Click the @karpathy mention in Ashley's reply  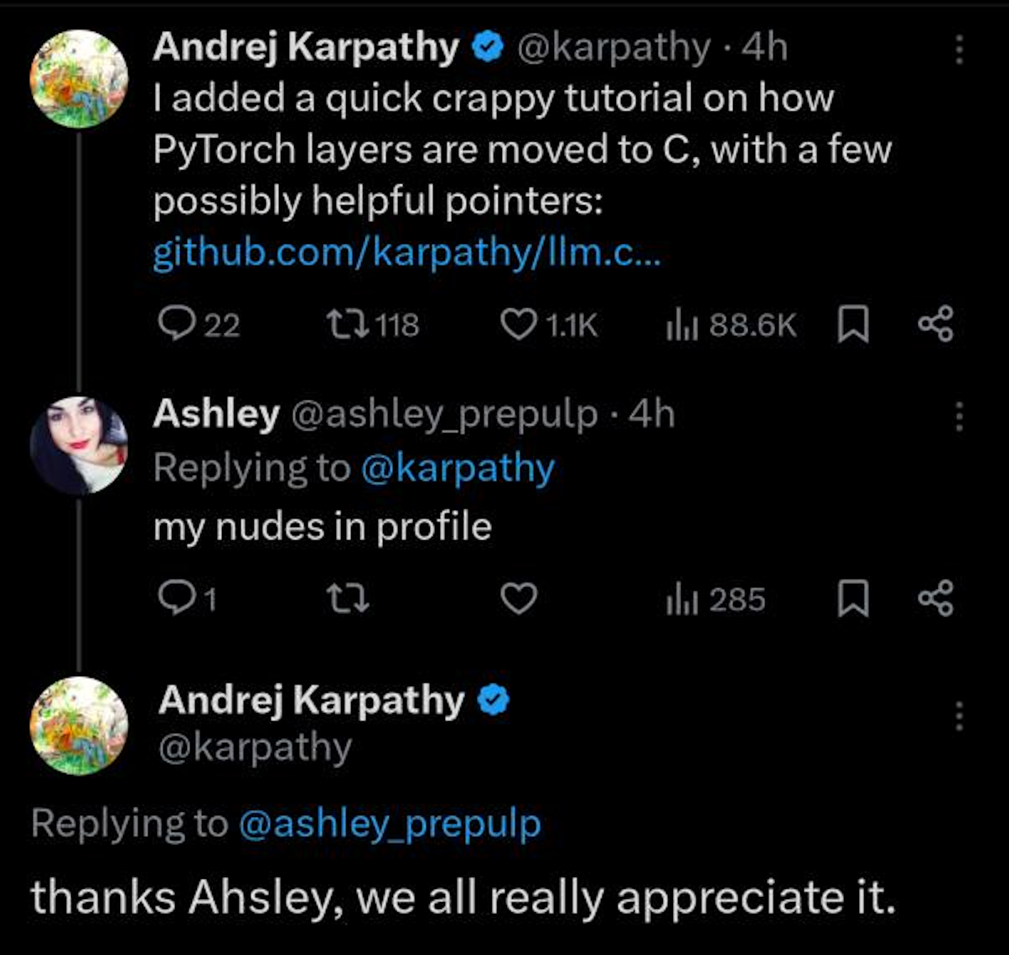(x=458, y=468)
